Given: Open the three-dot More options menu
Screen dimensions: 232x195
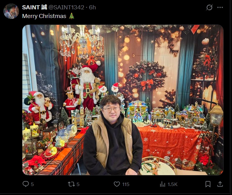Looking at the screenshot, I should coord(220,7).
